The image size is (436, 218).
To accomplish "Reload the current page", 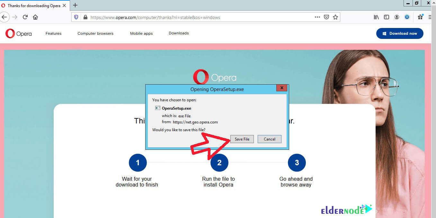I will (x=25, y=17).
